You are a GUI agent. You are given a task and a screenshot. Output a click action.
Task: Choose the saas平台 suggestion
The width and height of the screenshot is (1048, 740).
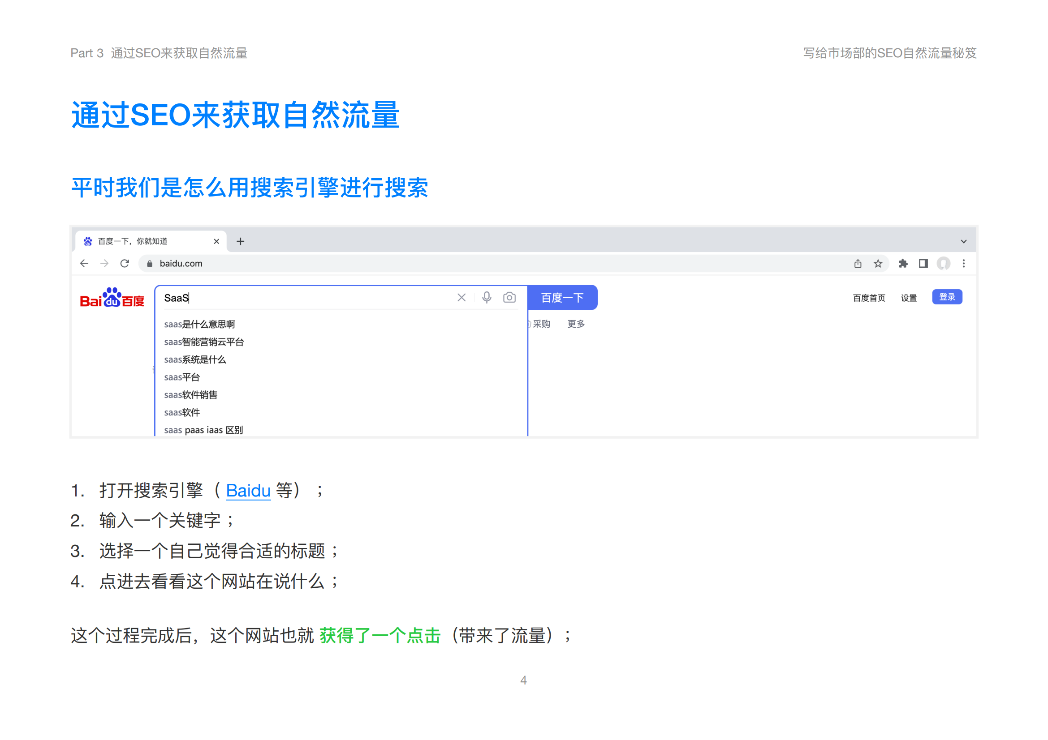pyautogui.click(x=182, y=377)
